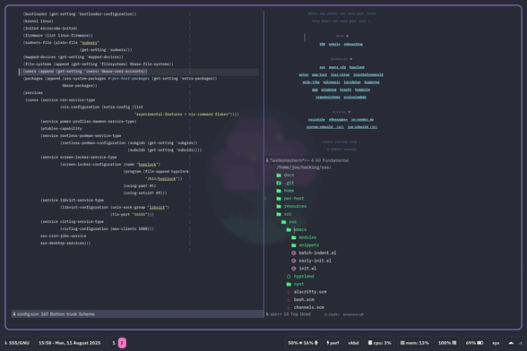Open the sys menu in status bar
Viewport: 527px width, 351px height.
coord(496,343)
